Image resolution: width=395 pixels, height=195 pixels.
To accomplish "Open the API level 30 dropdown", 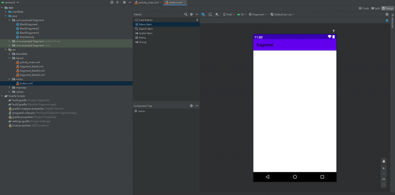I will pos(242,14).
